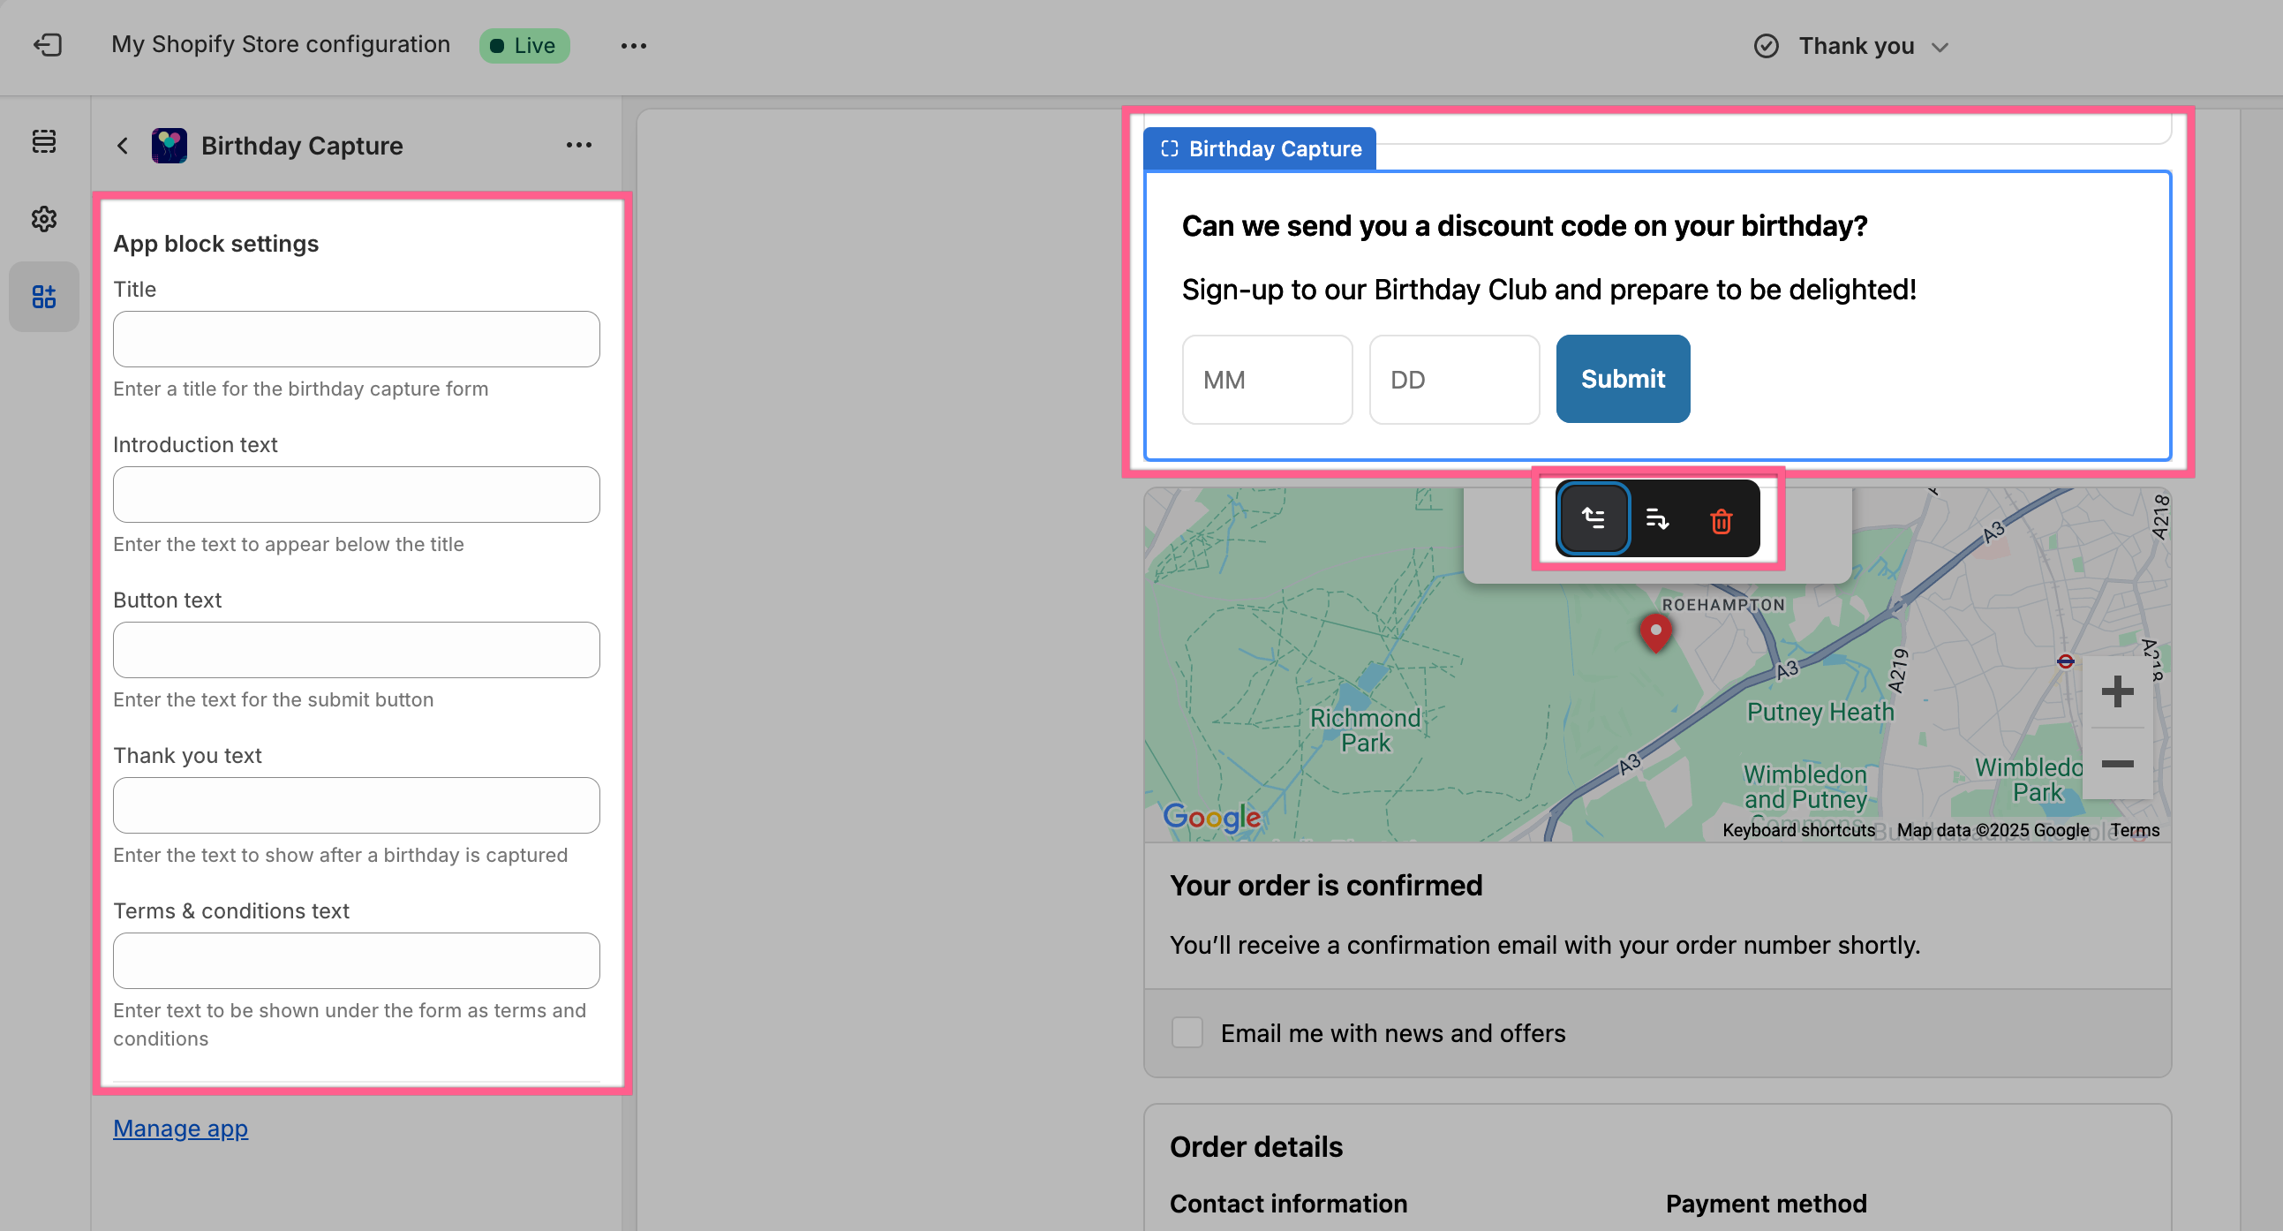Select the Birthday Capture block label
Image resolution: width=2283 pixels, height=1231 pixels.
[1260, 149]
